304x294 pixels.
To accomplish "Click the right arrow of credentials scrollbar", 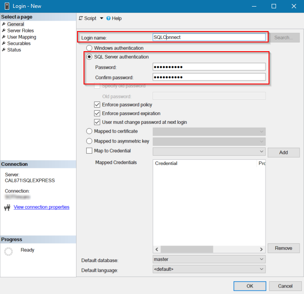I will [x=261, y=249].
